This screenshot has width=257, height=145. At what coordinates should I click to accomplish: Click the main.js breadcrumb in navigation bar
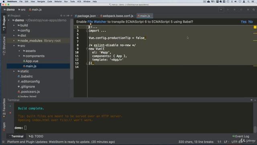pos(35,10)
